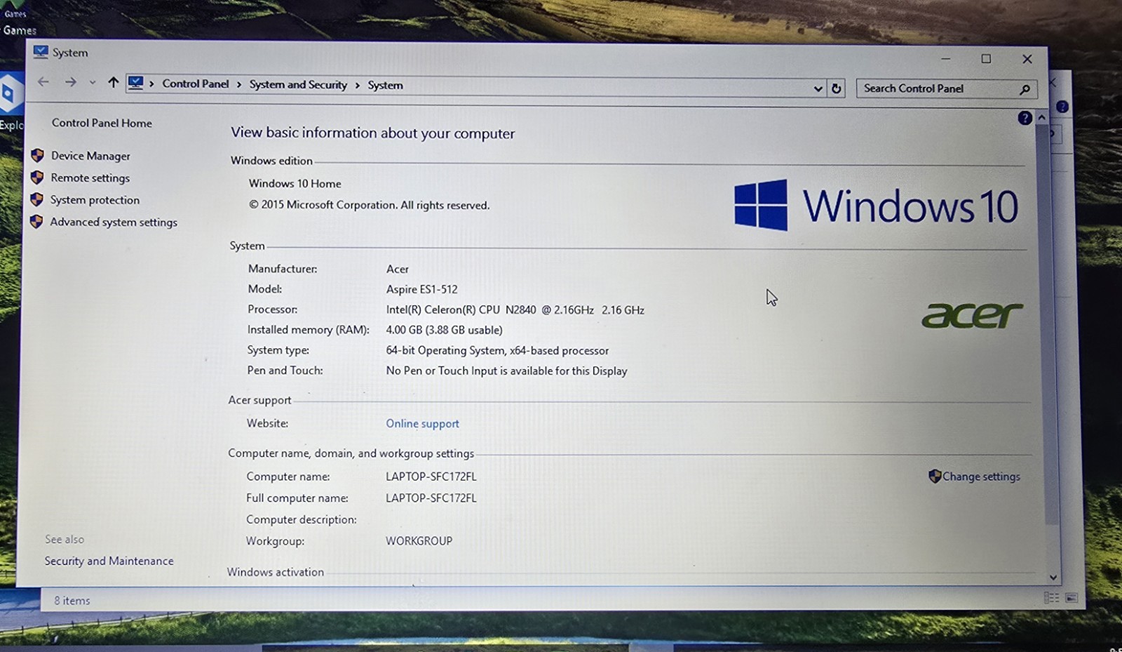
Task: Select the WORKGROUP value
Action: 419,541
